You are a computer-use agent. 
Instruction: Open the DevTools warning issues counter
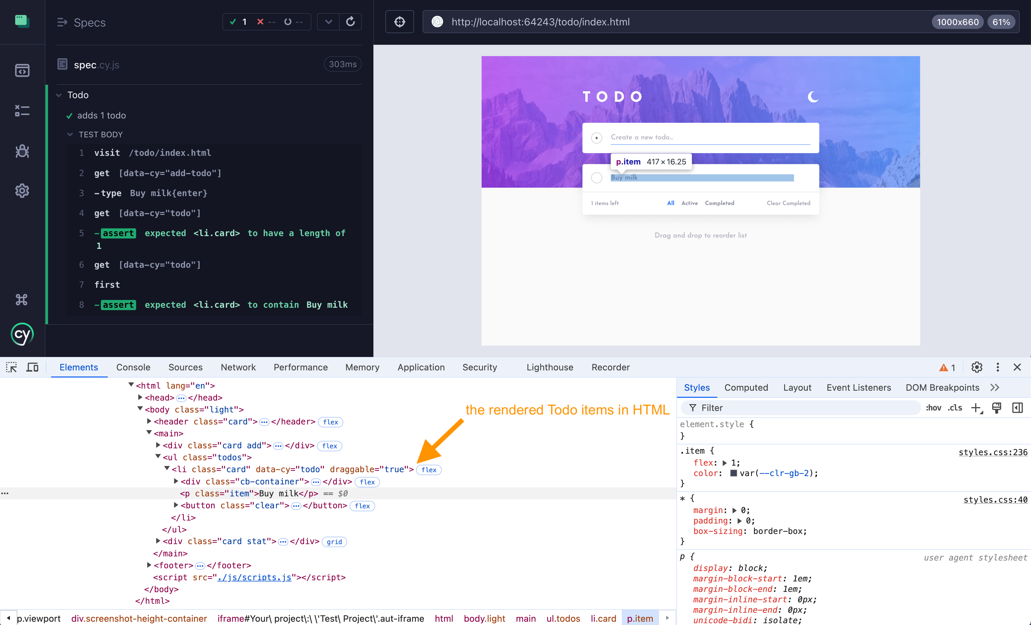point(947,367)
